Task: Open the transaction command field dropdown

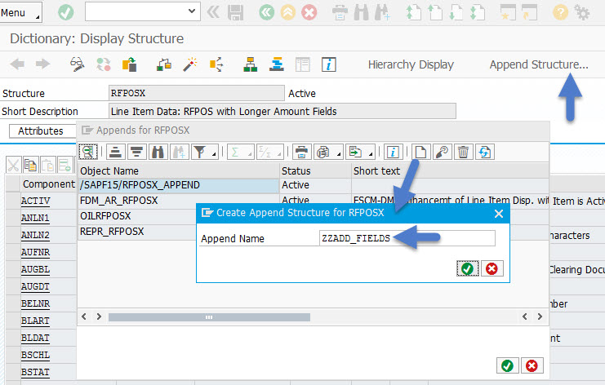Action: [x=193, y=12]
